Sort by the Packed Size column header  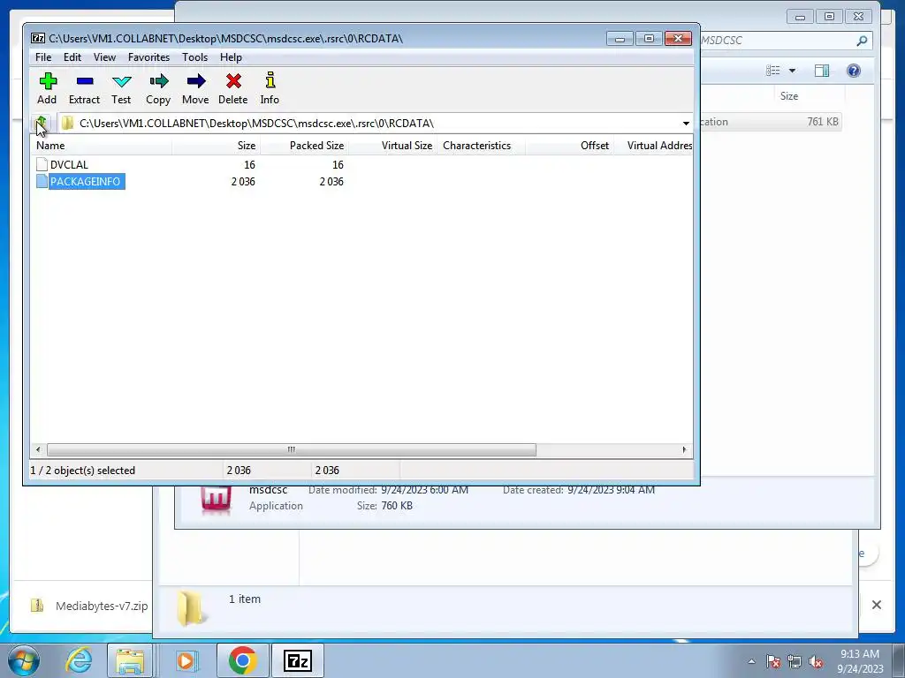(x=305, y=146)
